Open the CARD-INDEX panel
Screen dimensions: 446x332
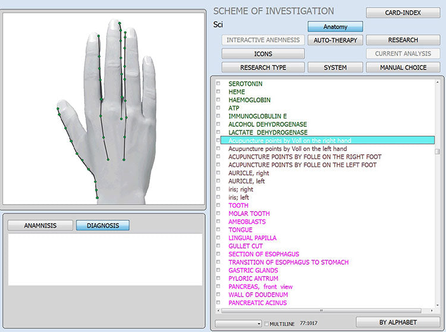pyautogui.click(x=403, y=12)
